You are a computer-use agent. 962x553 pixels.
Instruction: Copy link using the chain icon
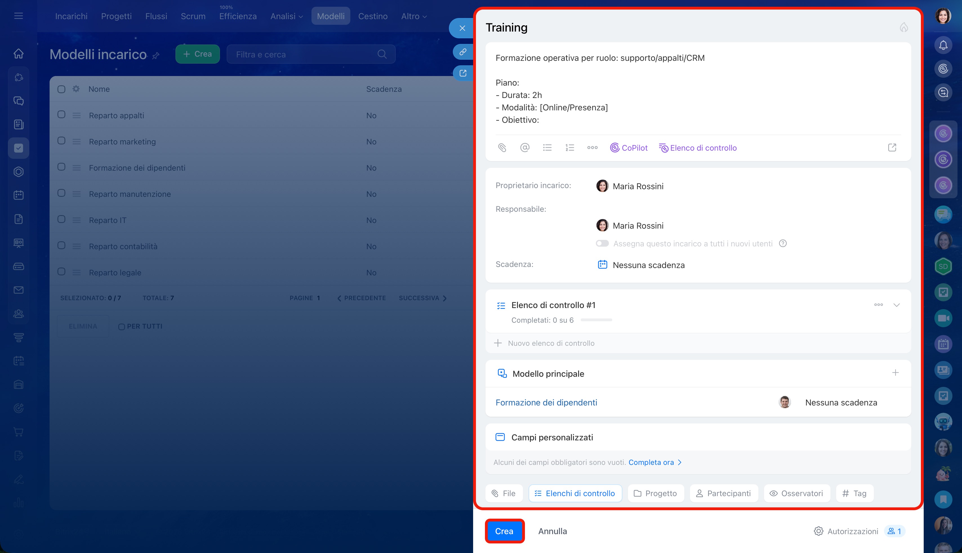click(x=463, y=52)
